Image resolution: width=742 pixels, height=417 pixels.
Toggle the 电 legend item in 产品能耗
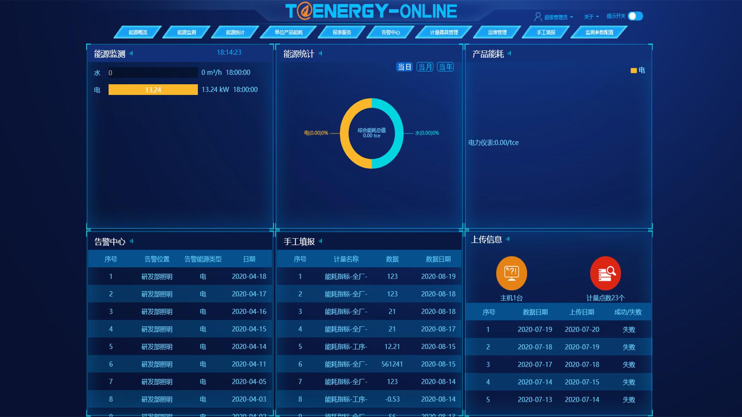(638, 70)
